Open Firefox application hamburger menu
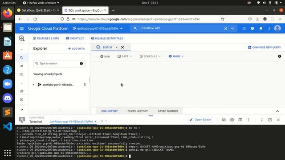Screen dimensions: 285x160 (x=280, y=19)
